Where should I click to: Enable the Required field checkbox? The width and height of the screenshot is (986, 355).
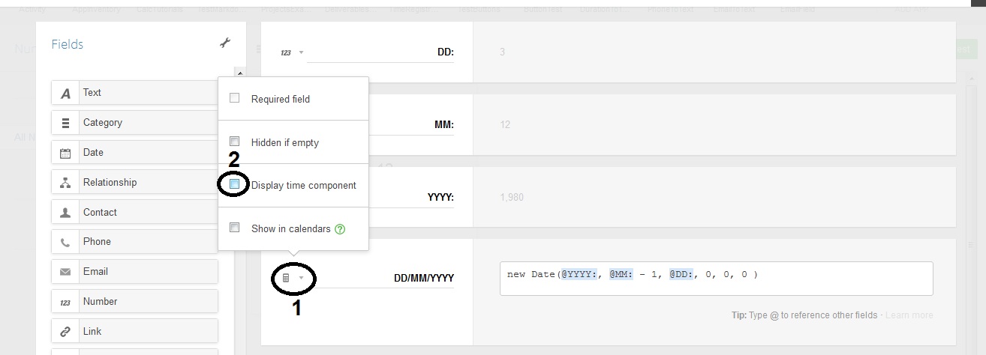235,98
